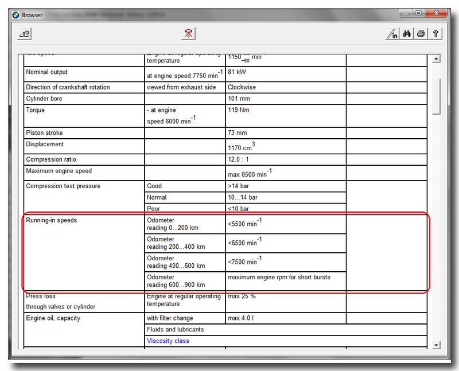Open the Viscosity class link
The height and width of the screenshot is (371, 459).
(x=168, y=341)
